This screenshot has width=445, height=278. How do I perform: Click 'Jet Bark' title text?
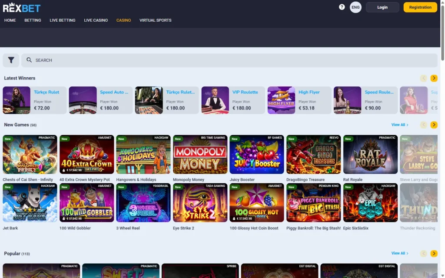[10, 228]
